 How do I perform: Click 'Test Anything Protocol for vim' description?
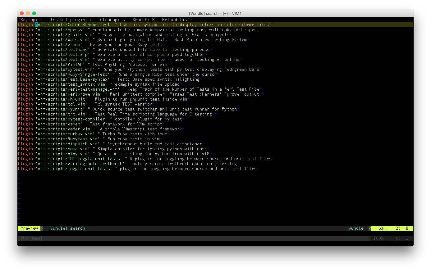point(130,65)
